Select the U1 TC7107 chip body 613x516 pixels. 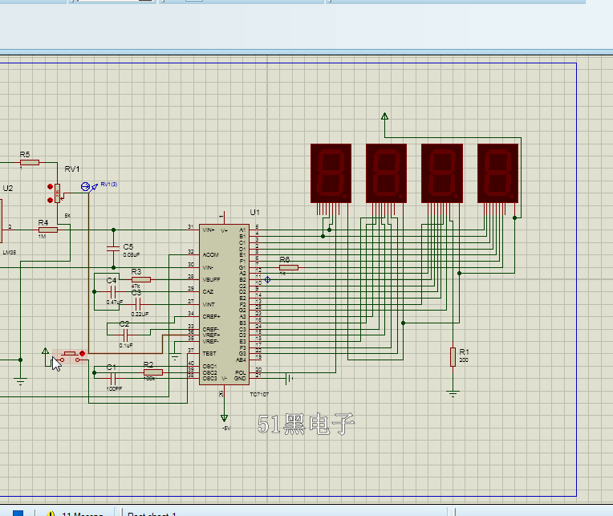[224, 304]
